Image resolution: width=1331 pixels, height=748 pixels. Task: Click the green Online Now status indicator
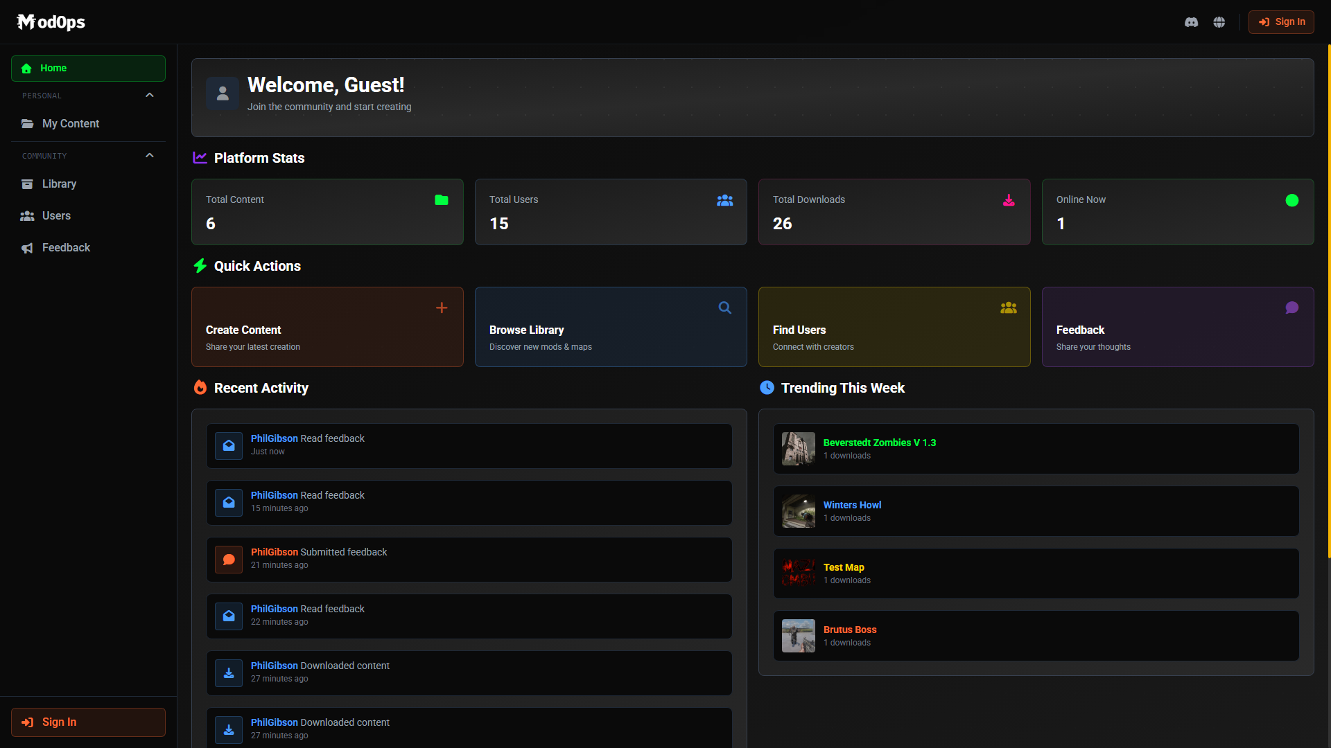click(1292, 200)
